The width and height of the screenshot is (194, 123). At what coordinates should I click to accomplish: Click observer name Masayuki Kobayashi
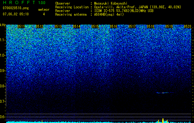click(111, 3)
